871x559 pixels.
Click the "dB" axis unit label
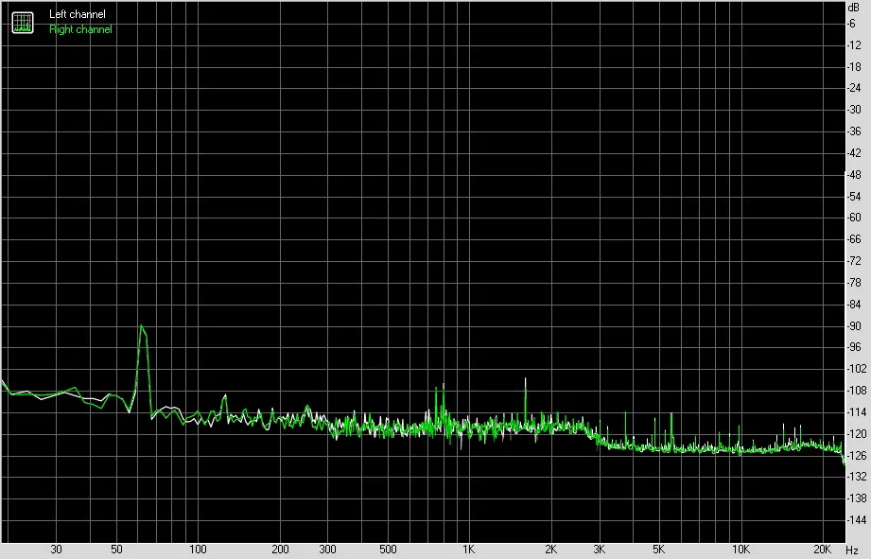(854, 8)
